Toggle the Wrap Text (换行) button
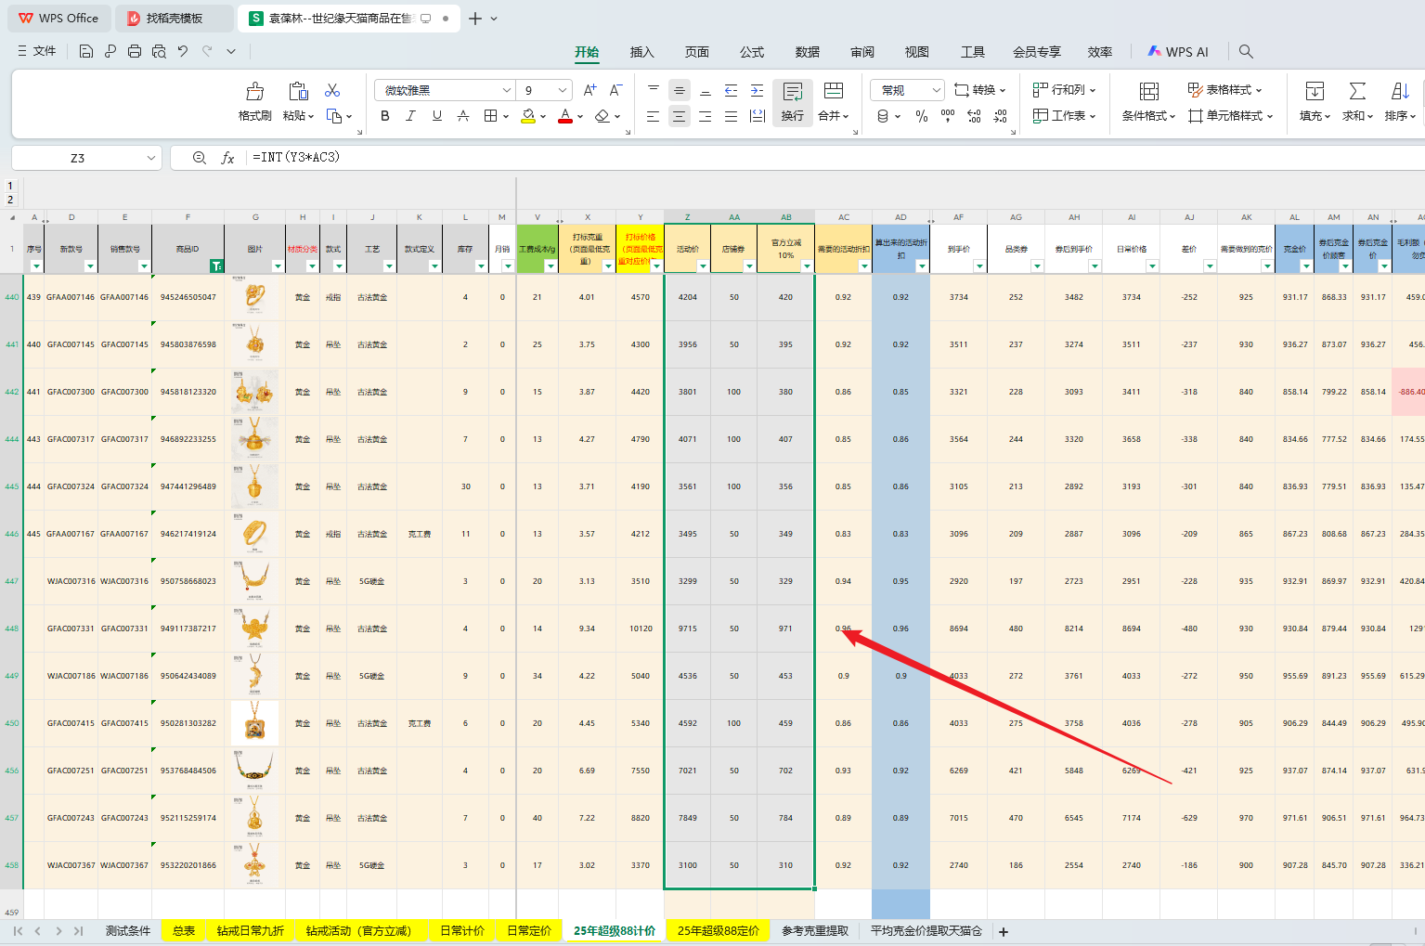Viewport: 1425px width, 946px height. [x=792, y=101]
